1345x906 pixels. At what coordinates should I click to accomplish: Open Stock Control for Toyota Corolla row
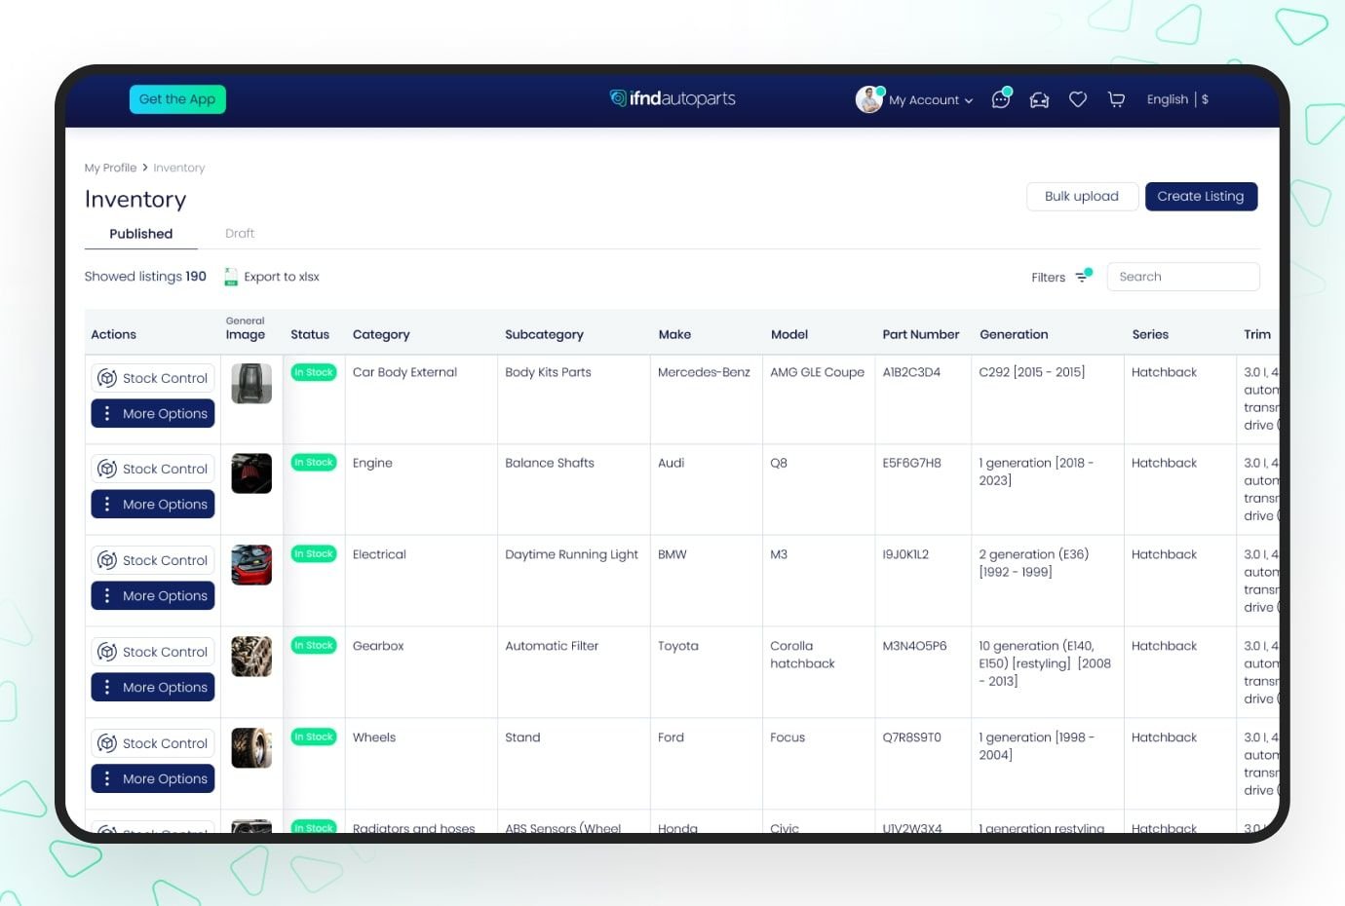point(153,652)
